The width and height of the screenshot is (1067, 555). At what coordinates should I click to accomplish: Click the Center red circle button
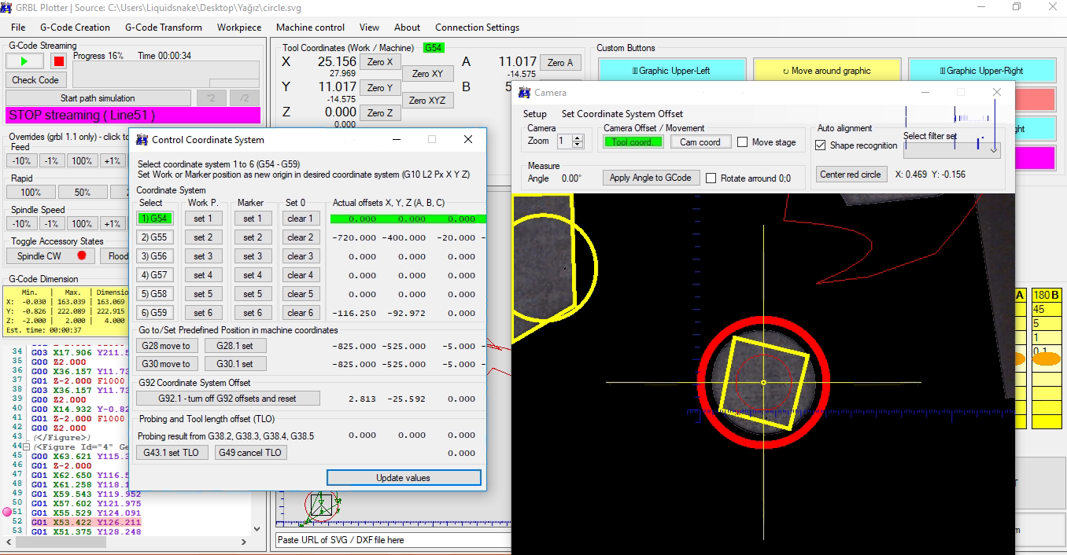(x=850, y=175)
